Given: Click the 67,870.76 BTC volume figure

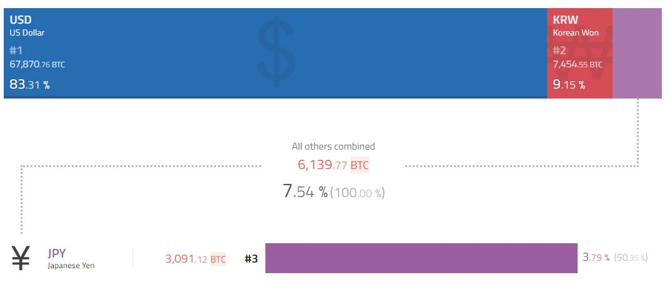Looking at the screenshot, I should click(x=37, y=64).
